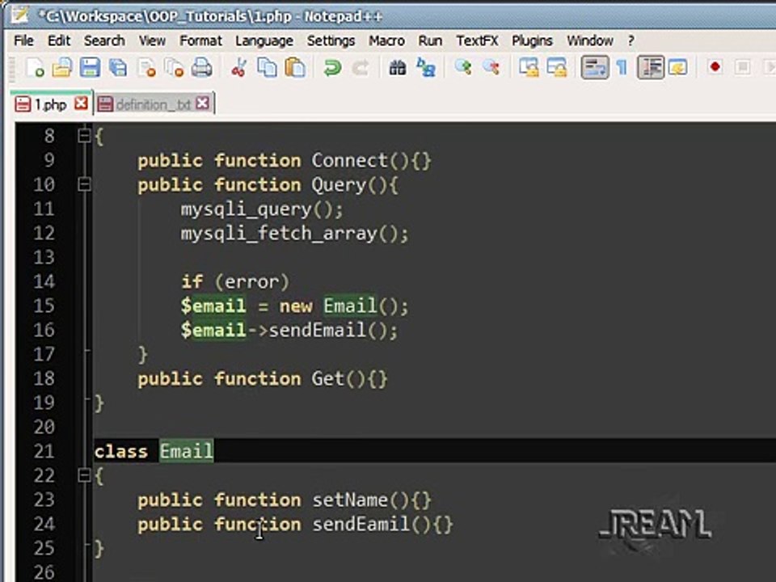Start macro recording with the red dot
The height and width of the screenshot is (582, 776).
(x=715, y=67)
